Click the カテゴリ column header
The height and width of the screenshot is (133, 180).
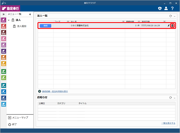point(61,104)
